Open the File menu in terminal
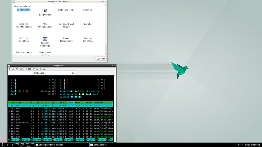Viewport: 262px width, 147px height. coord(11,69)
